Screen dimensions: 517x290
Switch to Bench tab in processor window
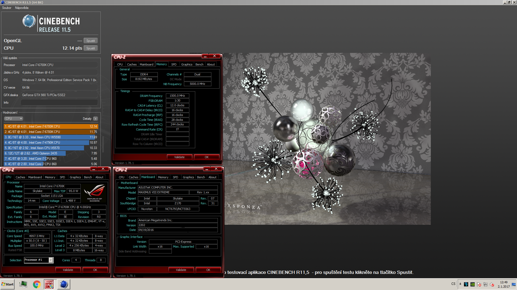88,177
